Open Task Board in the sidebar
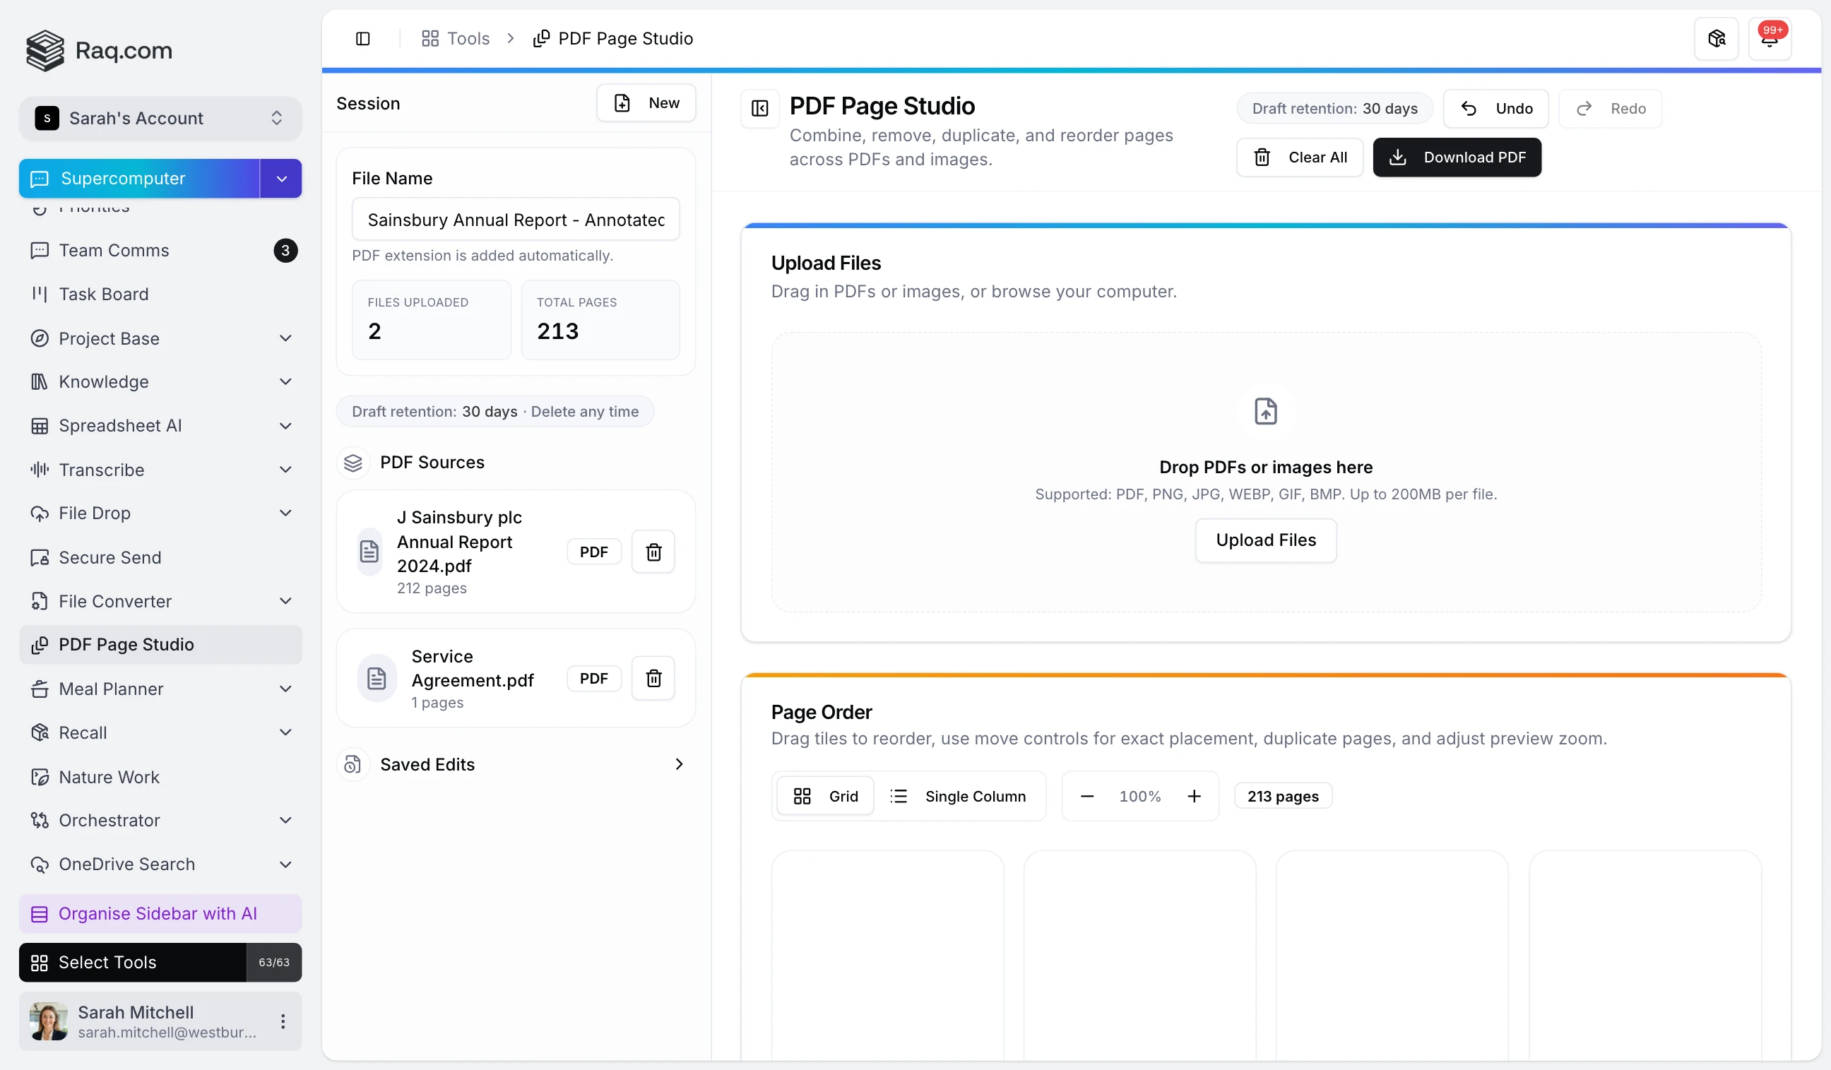Image resolution: width=1831 pixels, height=1070 pixels. click(x=160, y=295)
